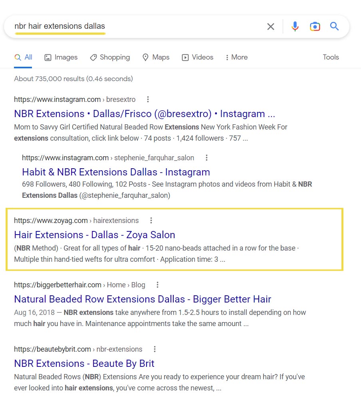Switch to the Maps tab

(156, 57)
